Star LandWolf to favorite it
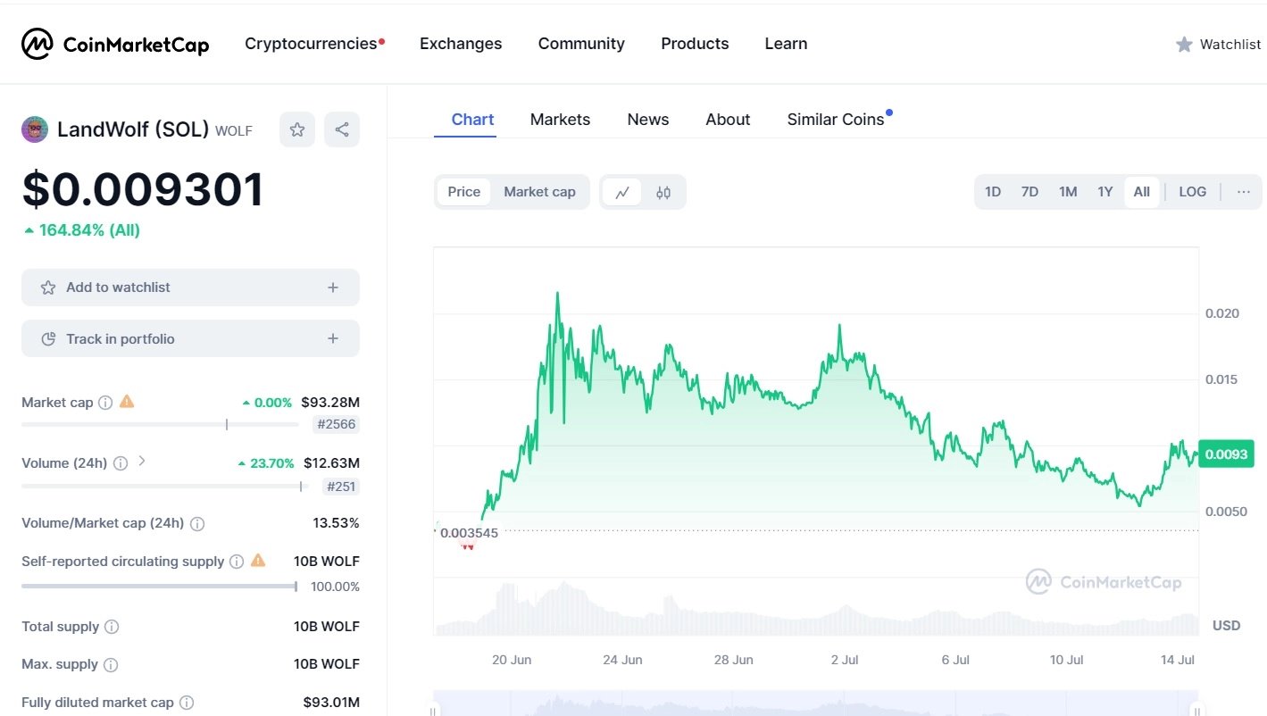This screenshot has height=716, width=1267. 297,130
